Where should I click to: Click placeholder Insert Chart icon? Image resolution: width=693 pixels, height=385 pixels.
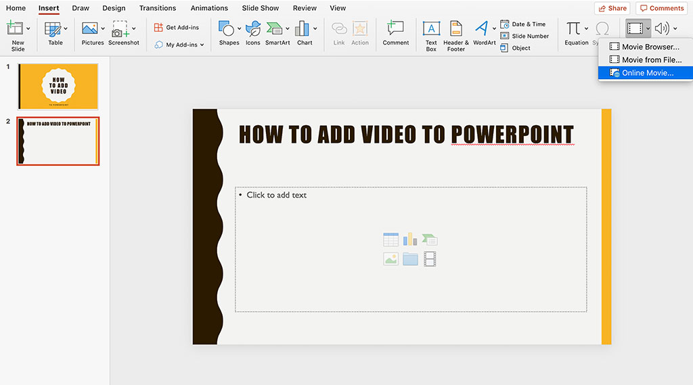[409, 239]
